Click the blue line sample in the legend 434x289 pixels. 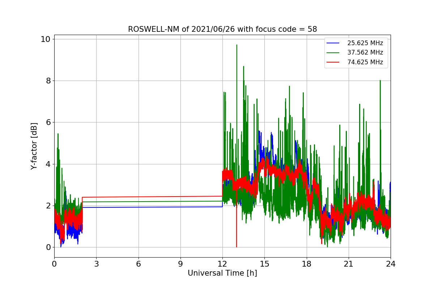click(333, 43)
